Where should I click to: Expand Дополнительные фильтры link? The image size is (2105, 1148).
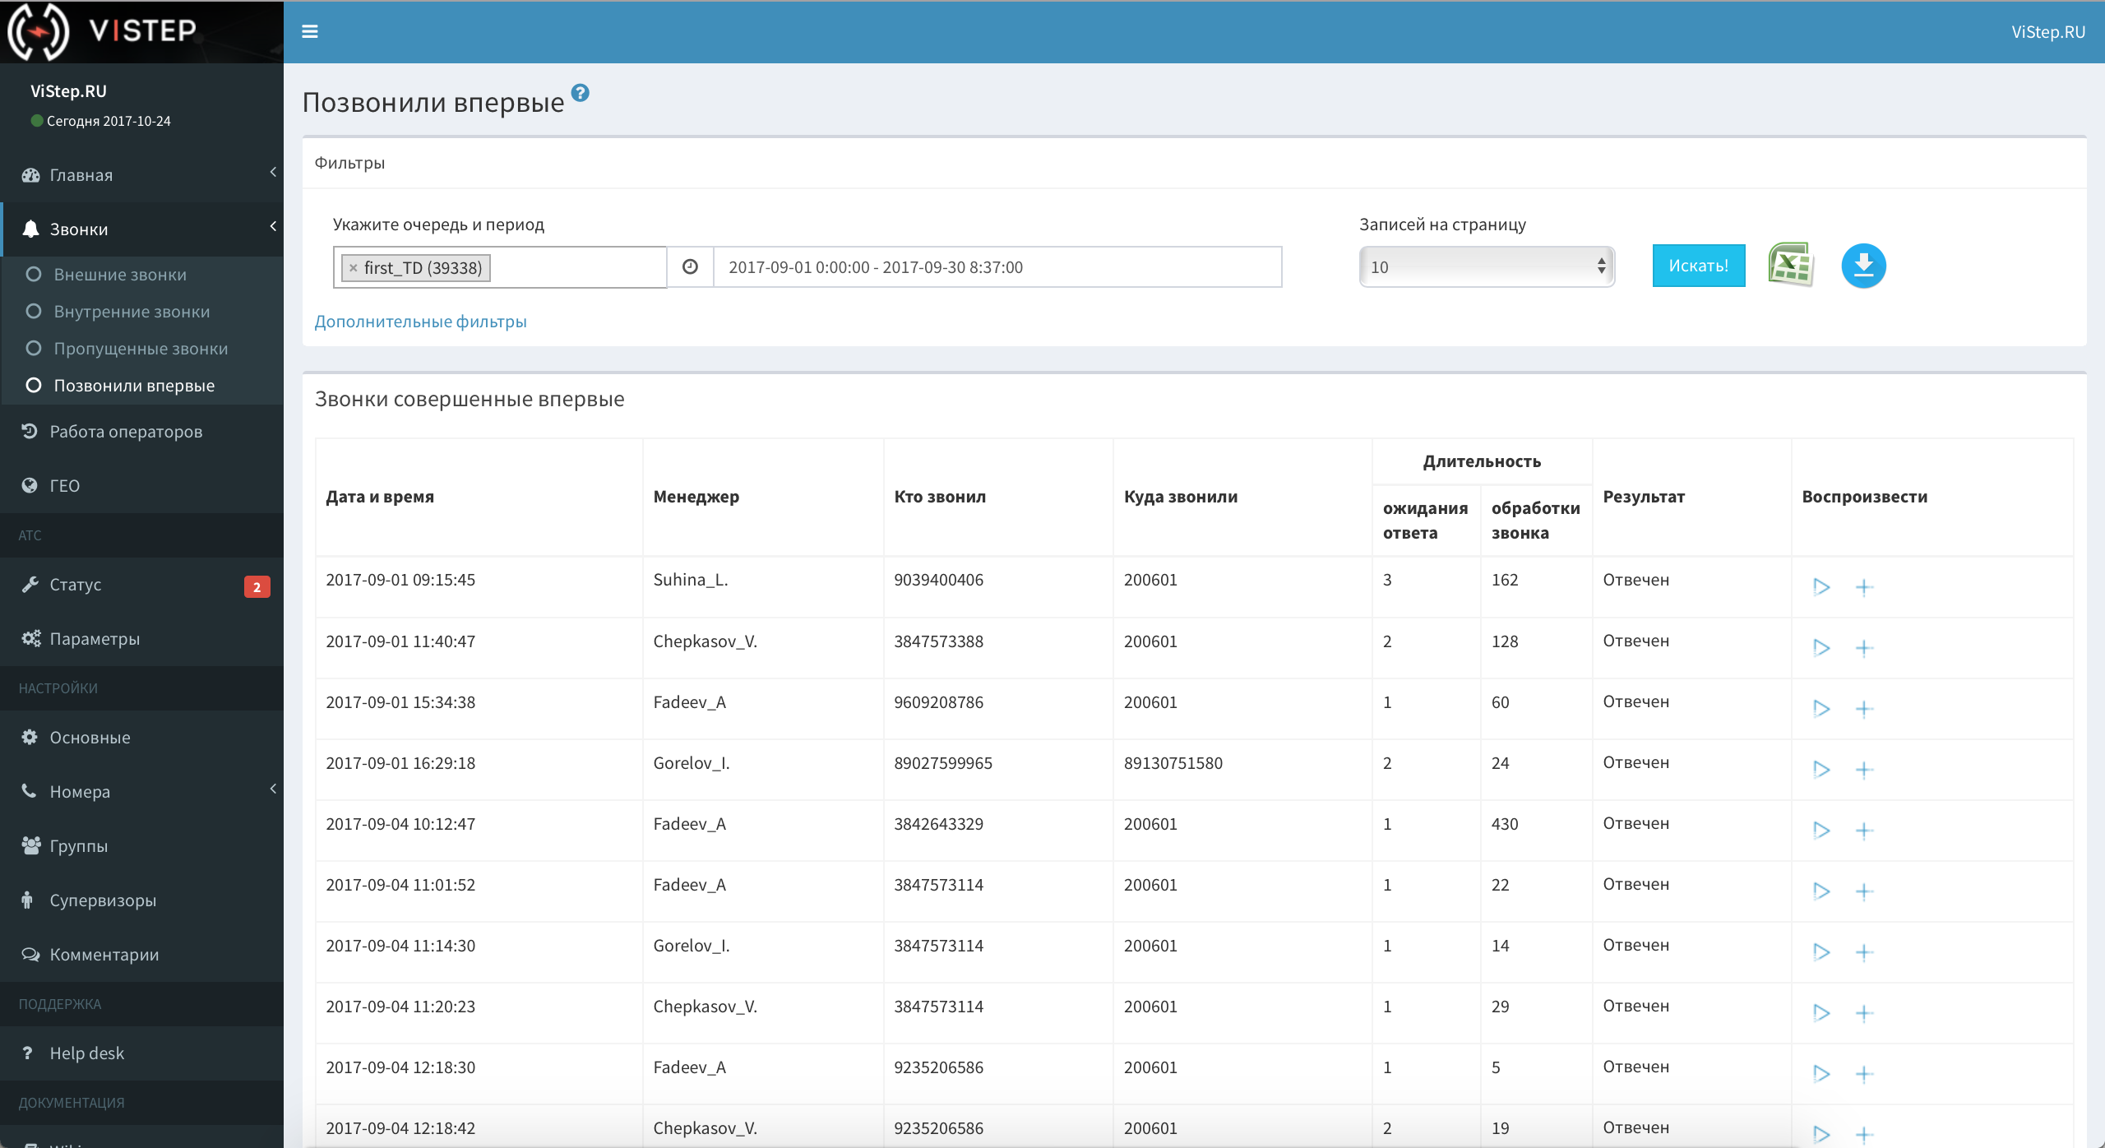421,321
